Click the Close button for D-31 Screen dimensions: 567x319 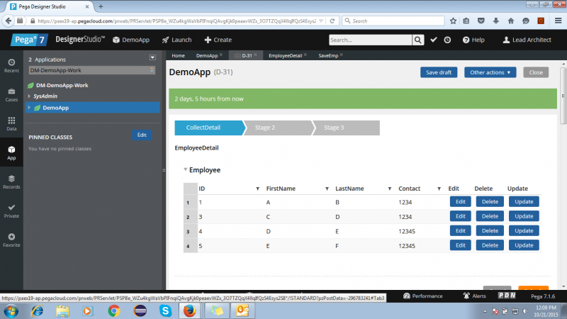click(x=536, y=72)
